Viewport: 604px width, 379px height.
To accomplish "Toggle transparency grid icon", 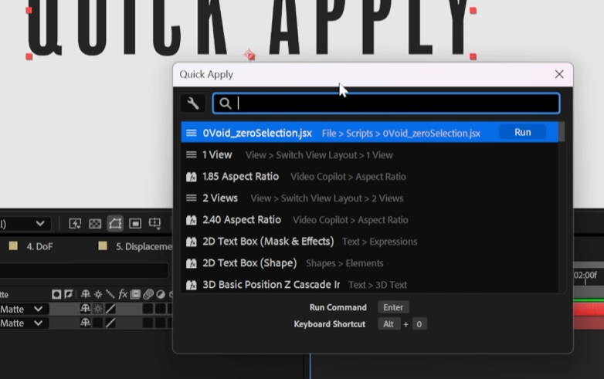I will pyautogui.click(x=95, y=224).
